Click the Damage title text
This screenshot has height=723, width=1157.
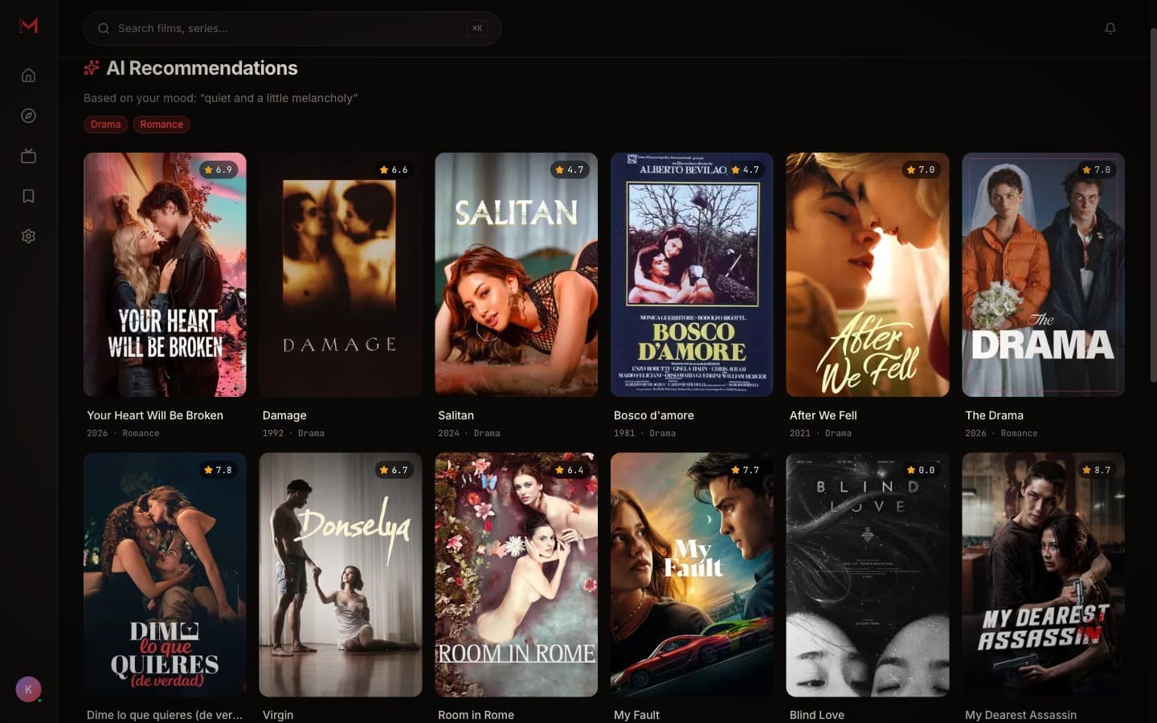(x=284, y=415)
